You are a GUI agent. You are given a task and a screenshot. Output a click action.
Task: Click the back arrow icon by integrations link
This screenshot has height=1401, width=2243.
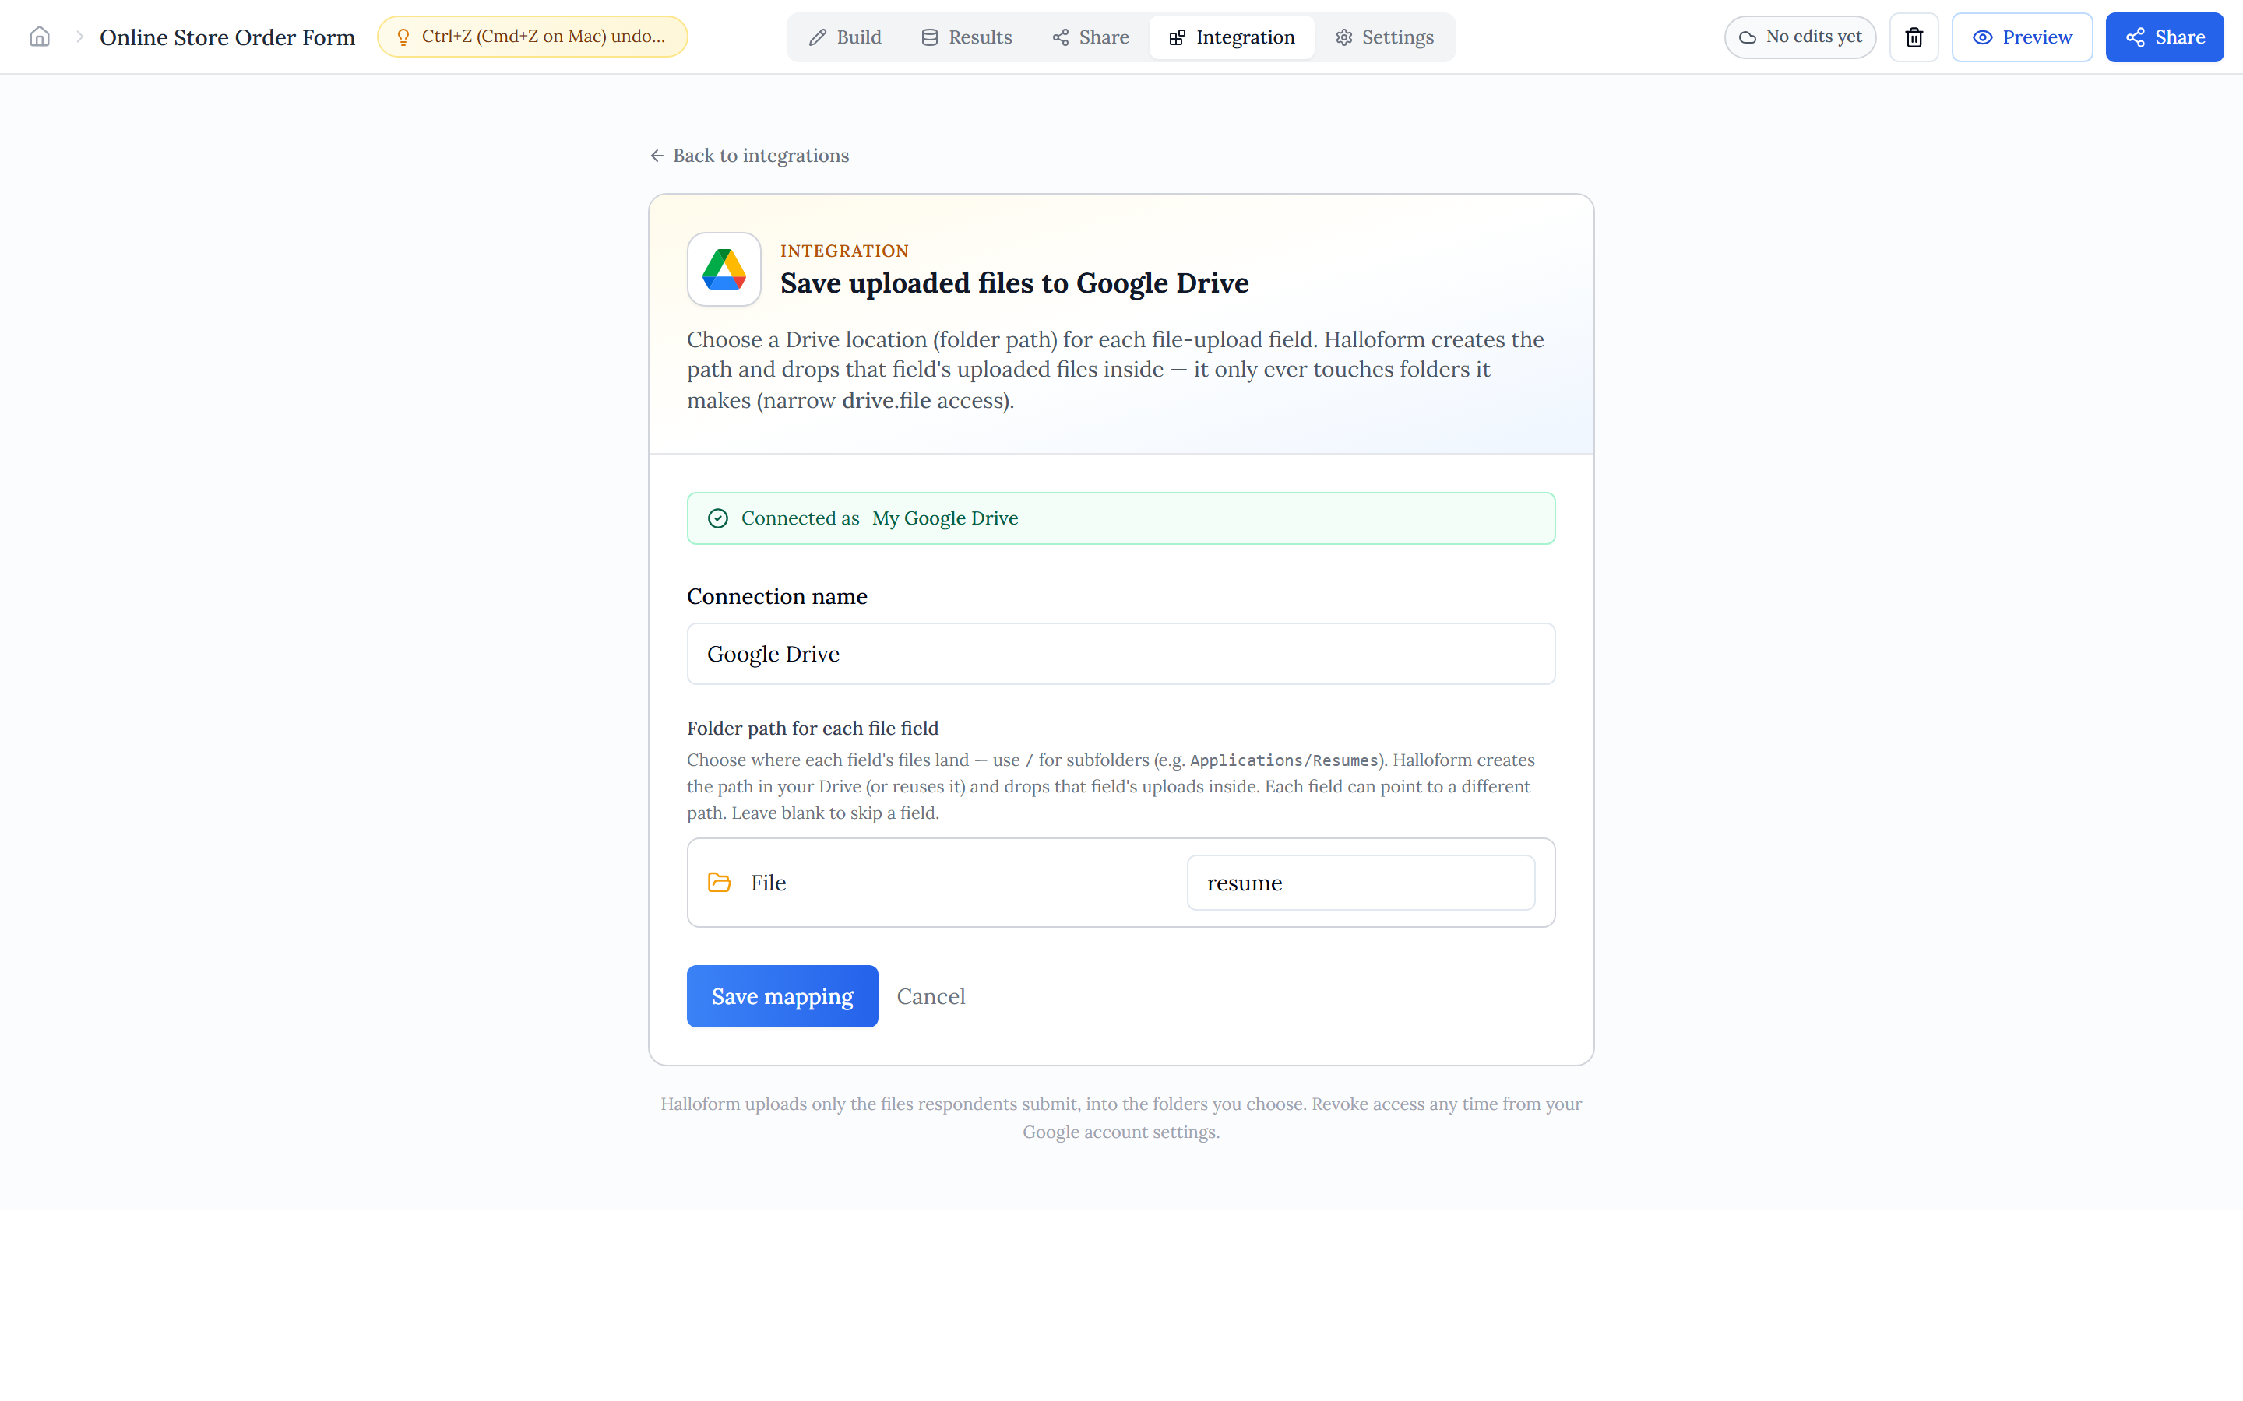click(657, 156)
